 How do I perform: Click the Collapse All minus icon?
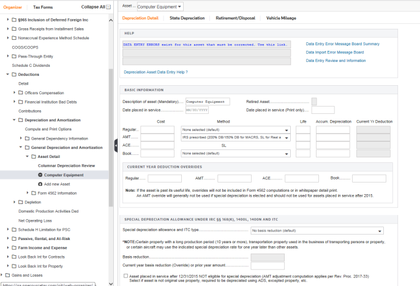108,7
